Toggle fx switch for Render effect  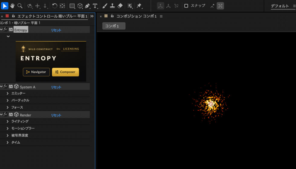pos(5,114)
